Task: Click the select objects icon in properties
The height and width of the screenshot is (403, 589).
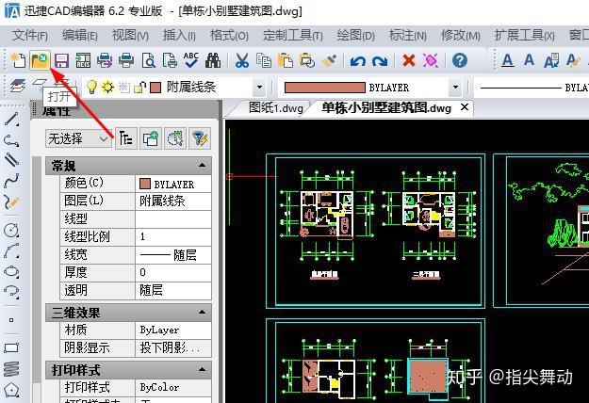Action: click(175, 138)
